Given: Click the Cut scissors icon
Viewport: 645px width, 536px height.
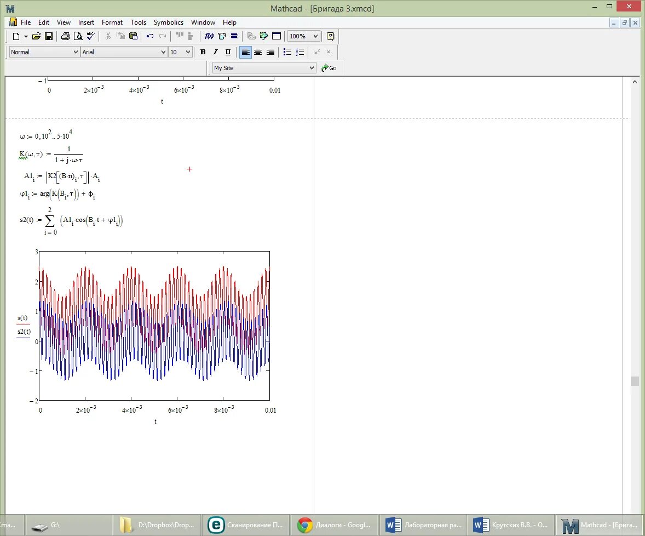Looking at the screenshot, I should [x=108, y=36].
